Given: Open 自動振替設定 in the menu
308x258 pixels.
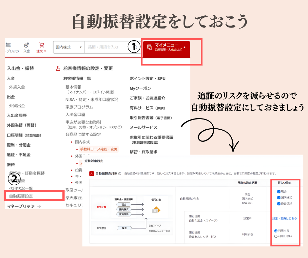Looking at the screenshot, I should pyautogui.click(x=21, y=196).
